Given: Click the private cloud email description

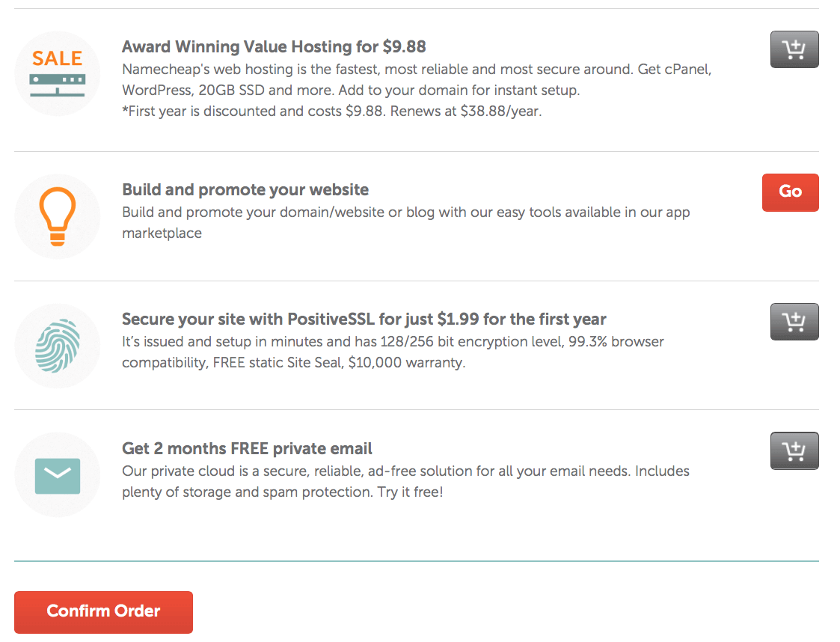Looking at the screenshot, I should click(x=405, y=481).
